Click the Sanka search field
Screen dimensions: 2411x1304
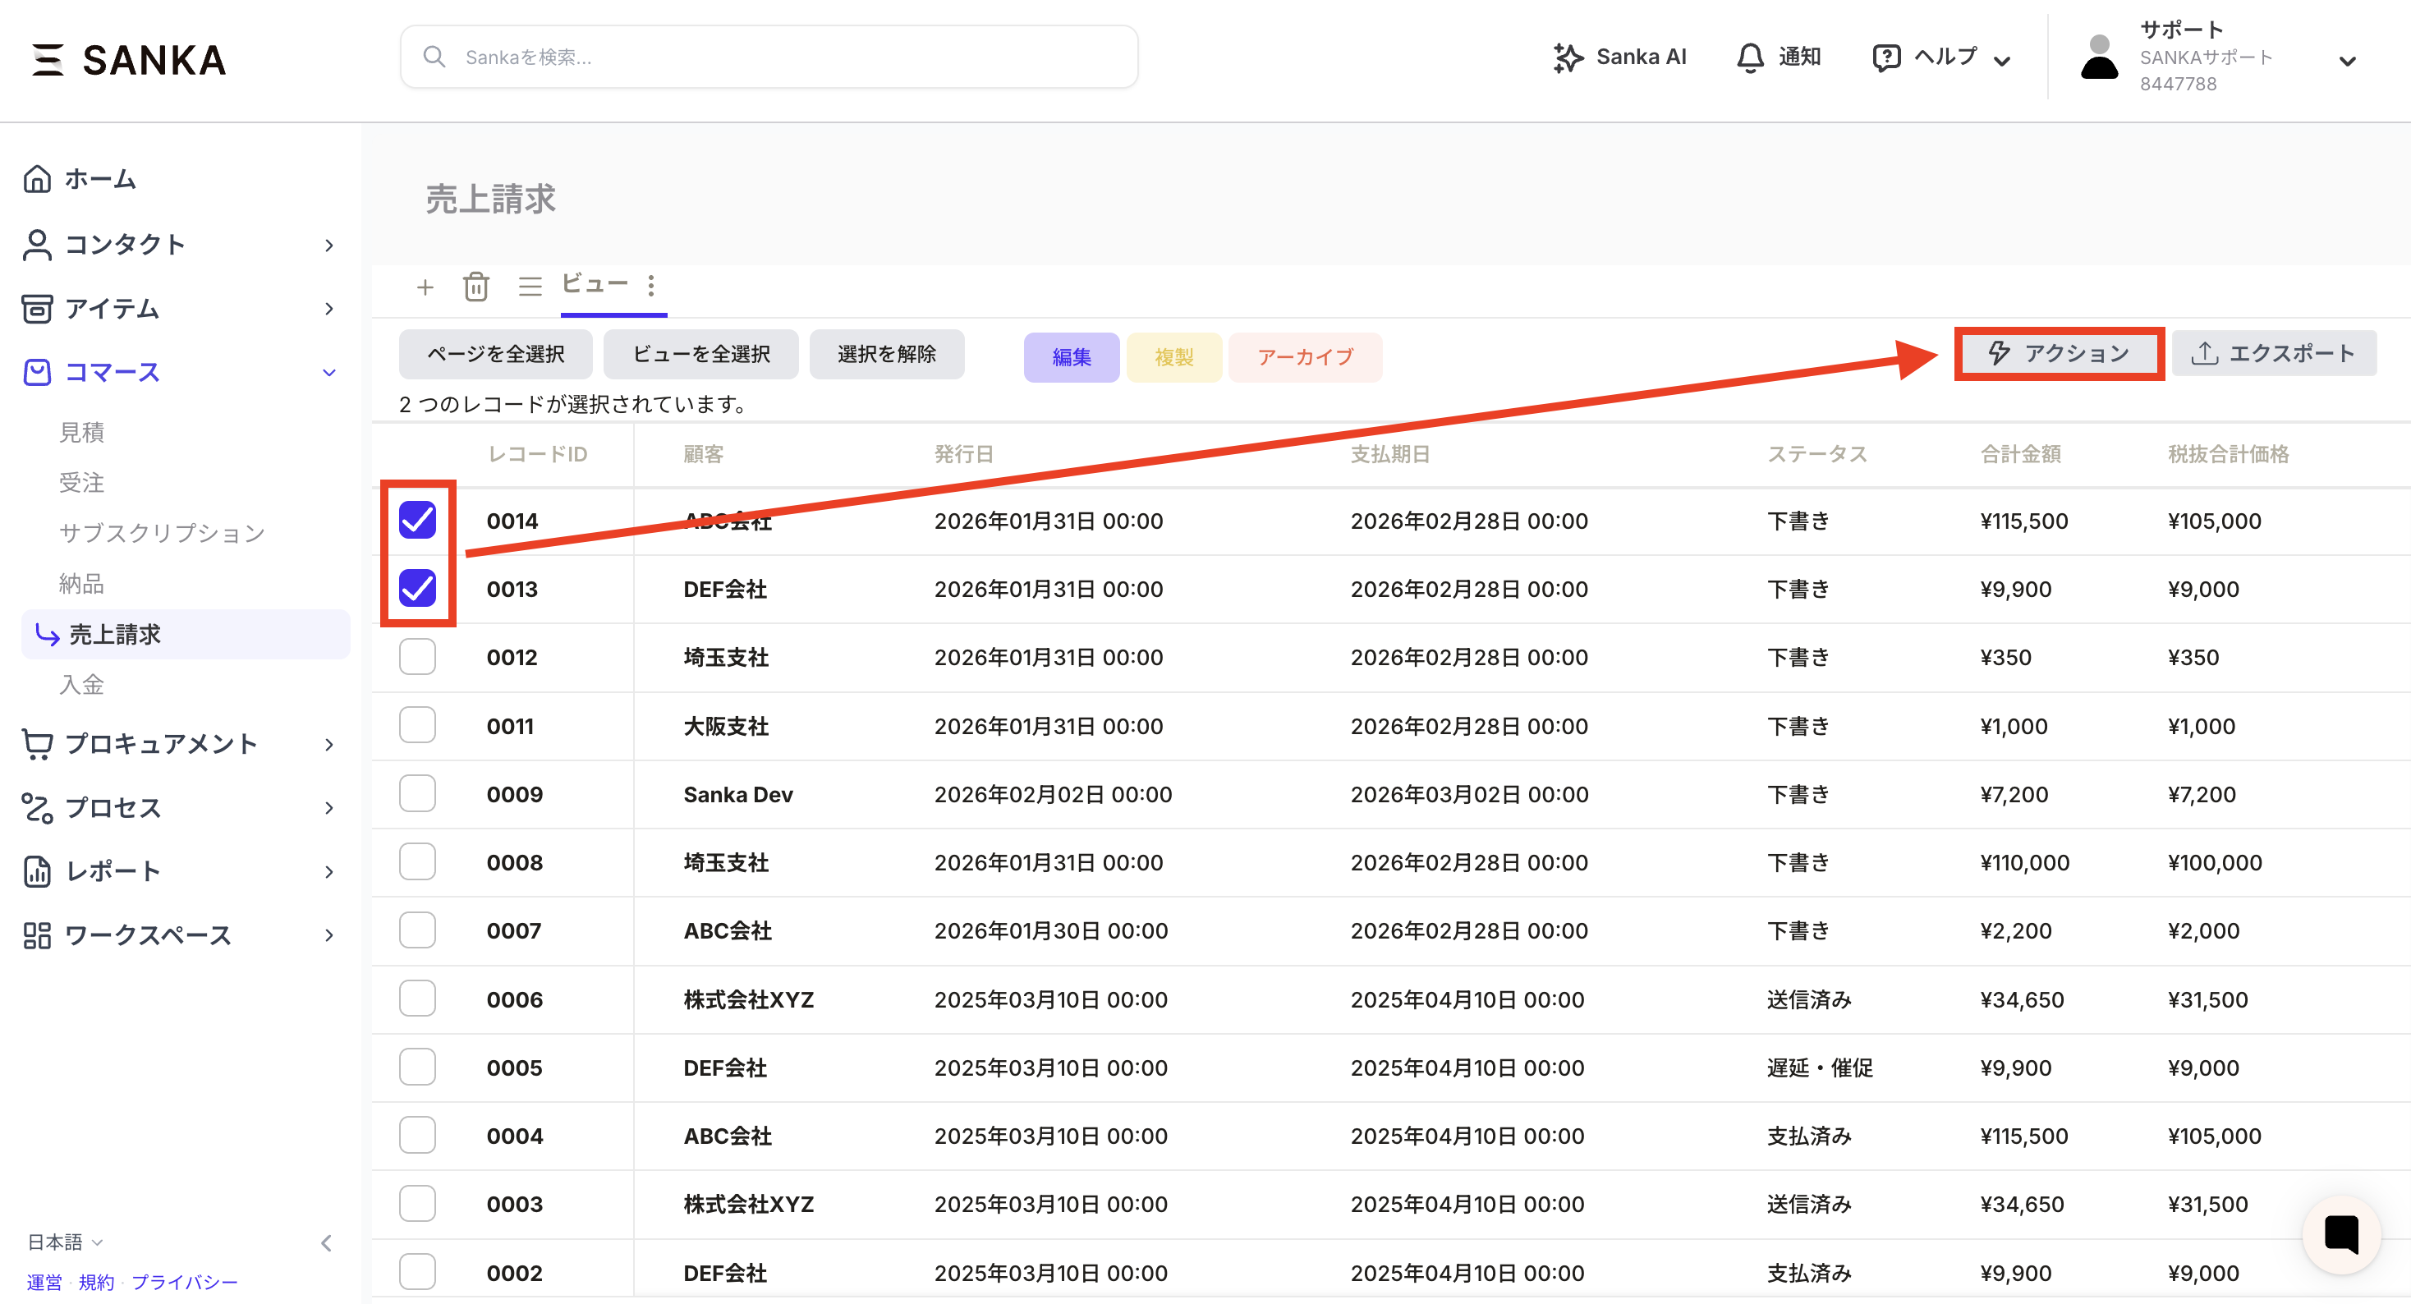[769, 57]
